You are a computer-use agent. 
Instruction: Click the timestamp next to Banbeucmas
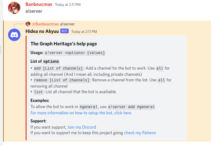(x=68, y=5)
